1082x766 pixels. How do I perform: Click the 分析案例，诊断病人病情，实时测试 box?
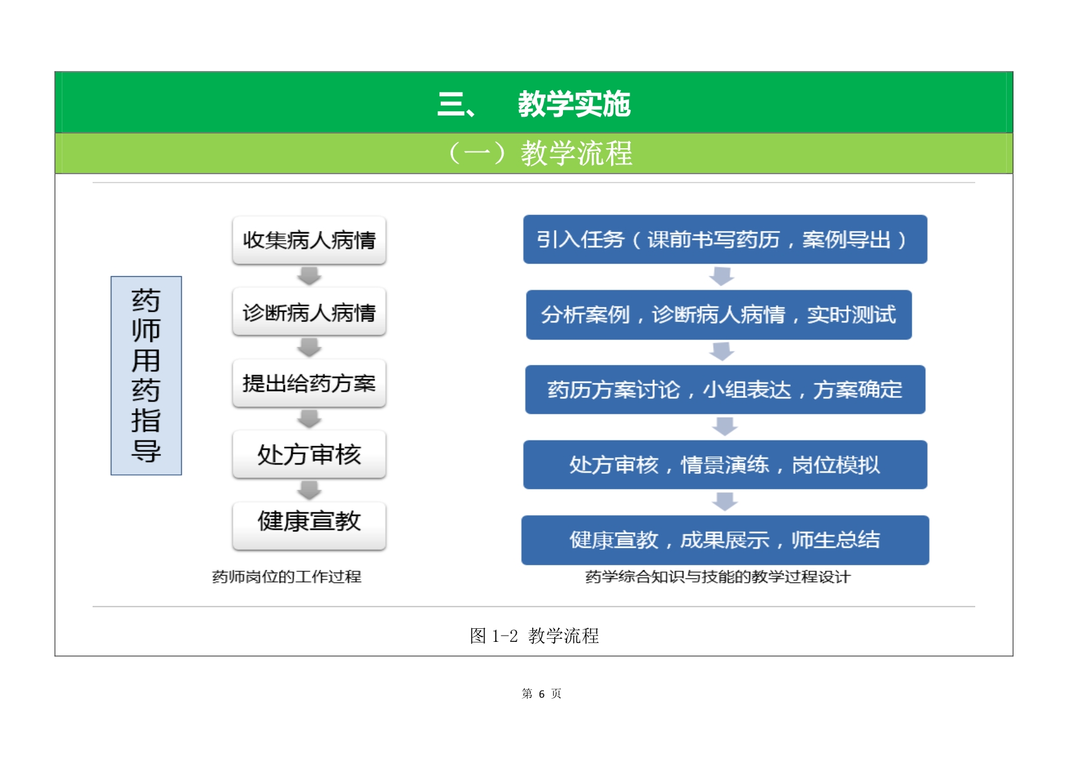coord(718,314)
